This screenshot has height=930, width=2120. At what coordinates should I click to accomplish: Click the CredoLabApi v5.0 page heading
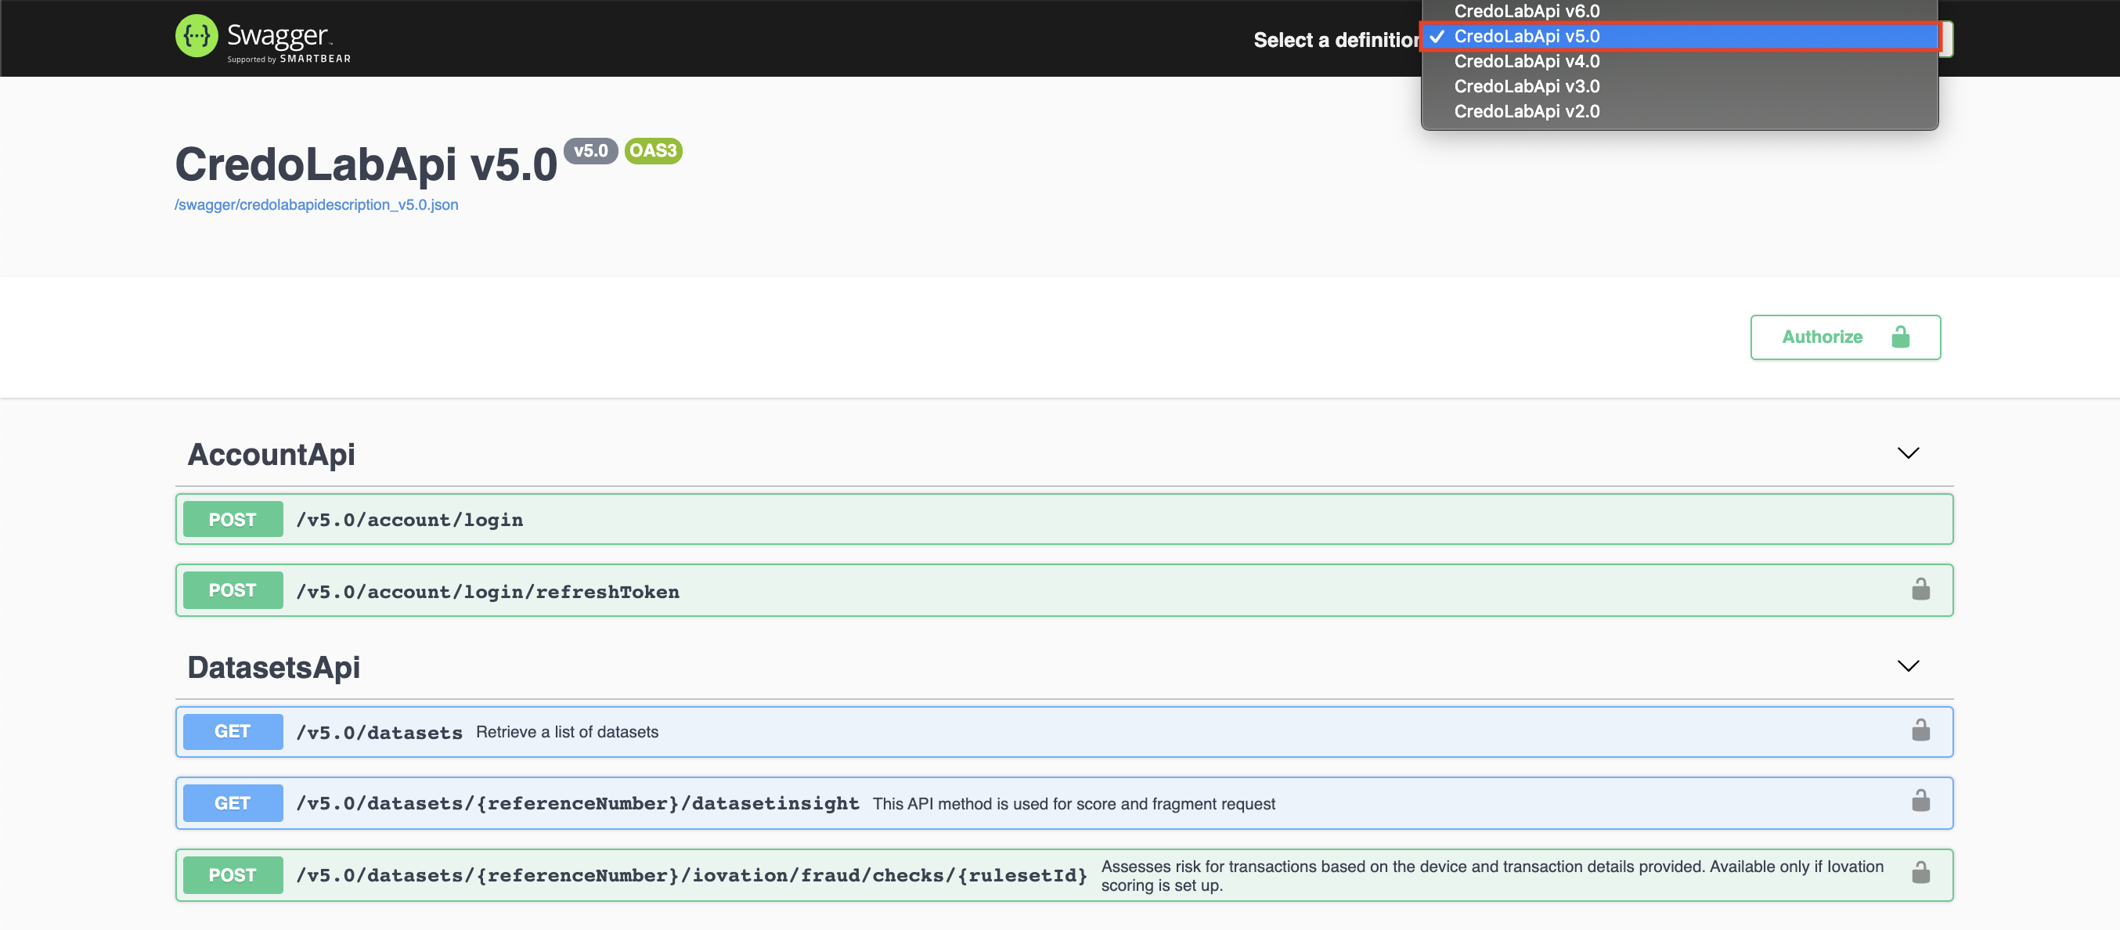click(x=366, y=164)
